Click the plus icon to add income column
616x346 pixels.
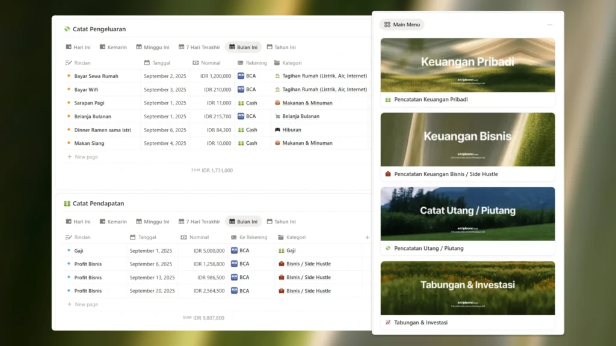pos(367,237)
